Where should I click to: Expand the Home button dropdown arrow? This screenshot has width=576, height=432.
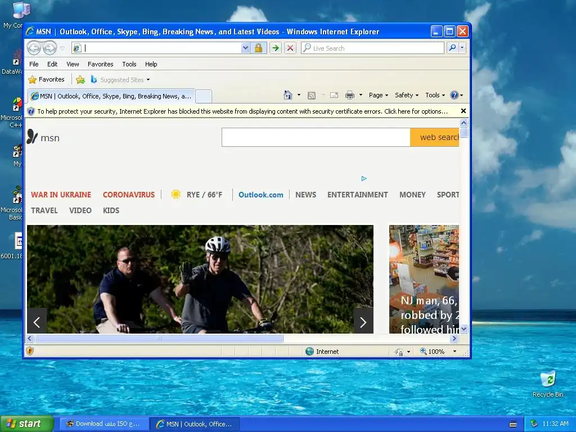(299, 95)
